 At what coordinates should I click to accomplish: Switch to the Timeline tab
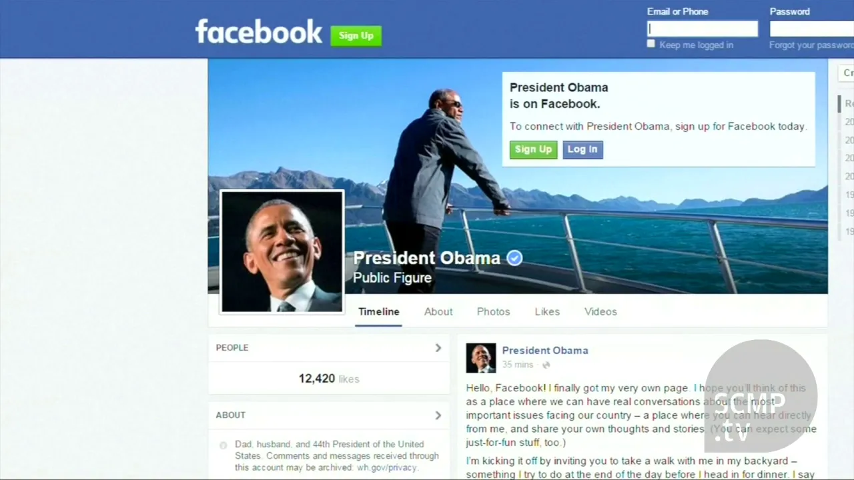378,311
